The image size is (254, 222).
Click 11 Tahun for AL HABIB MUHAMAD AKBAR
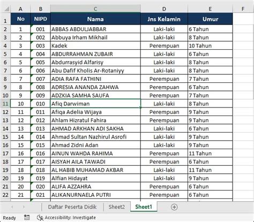(210, 170)
